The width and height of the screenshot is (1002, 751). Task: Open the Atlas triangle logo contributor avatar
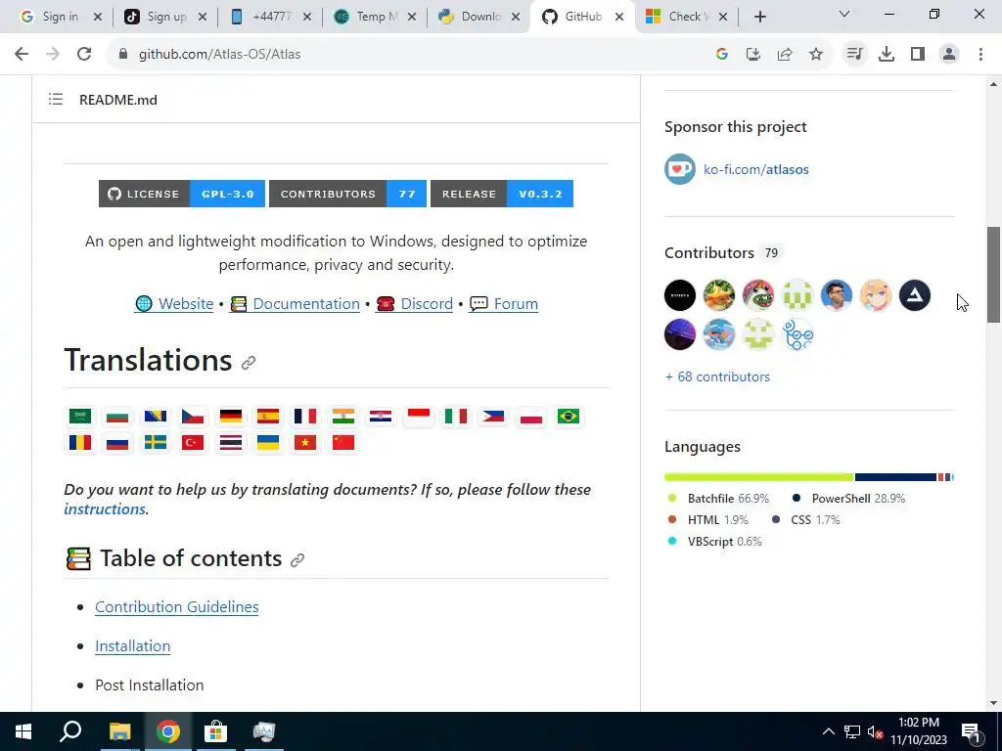click(915, 295)
